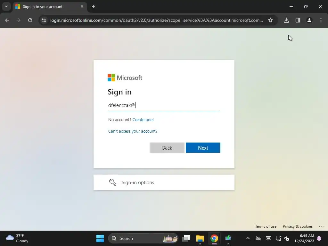This screenshot has height=246, width=328.
Task: Show hidden system tray icons
Action: click(x=248, y=238)
